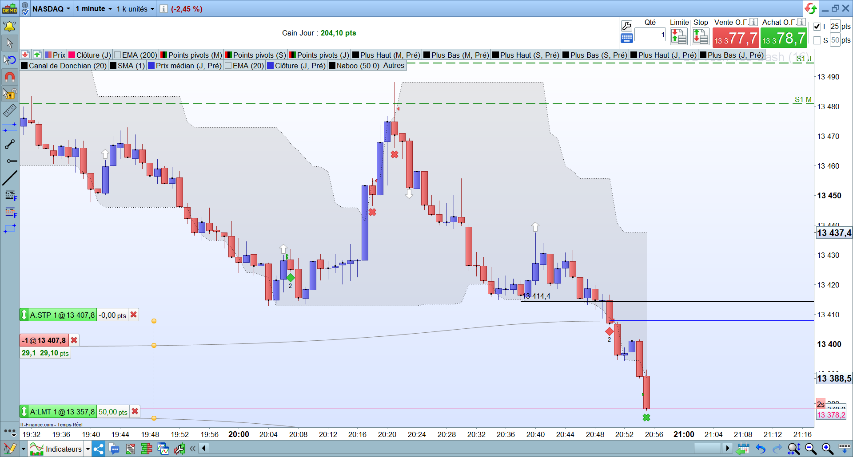Open trading settings wrench icon
853x457 pixels.
point(626,26)
